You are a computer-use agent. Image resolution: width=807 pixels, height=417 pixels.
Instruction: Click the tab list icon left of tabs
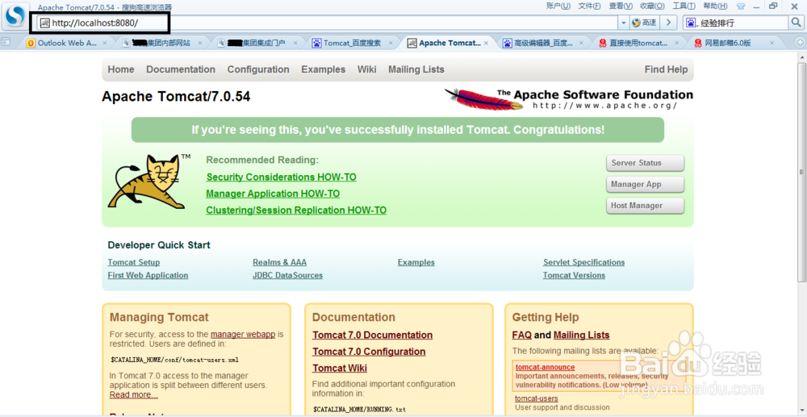point(6,43)
